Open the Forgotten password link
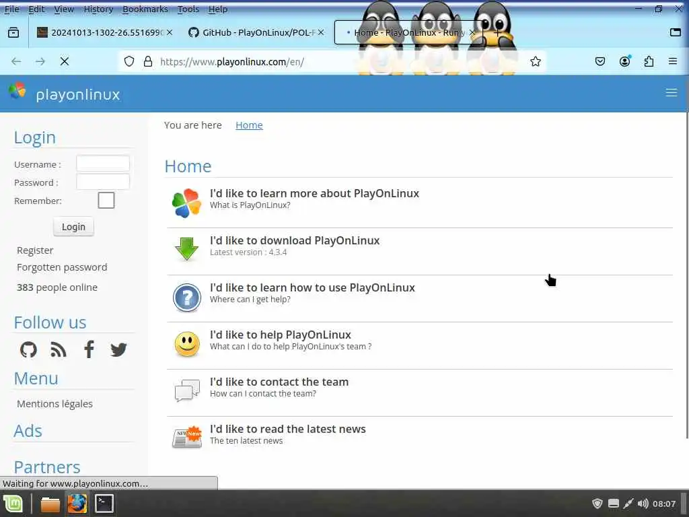 pyautogui.click(x=62, y=267)
